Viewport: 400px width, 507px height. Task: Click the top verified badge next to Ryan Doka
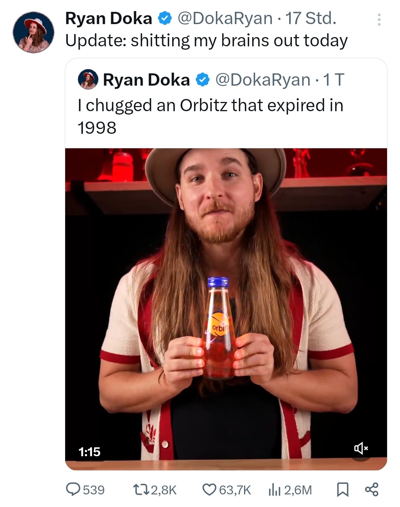[x=165, y=19]
